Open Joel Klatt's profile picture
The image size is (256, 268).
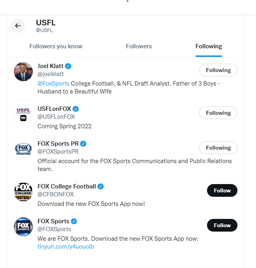(23, 72)
